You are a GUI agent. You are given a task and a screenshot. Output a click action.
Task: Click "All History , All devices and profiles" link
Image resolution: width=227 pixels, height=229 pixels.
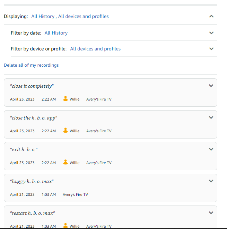[70, 16]
